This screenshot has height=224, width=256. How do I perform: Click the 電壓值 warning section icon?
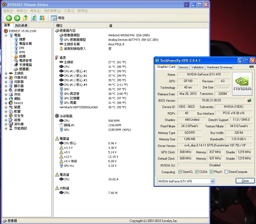(x=57, y=139)
